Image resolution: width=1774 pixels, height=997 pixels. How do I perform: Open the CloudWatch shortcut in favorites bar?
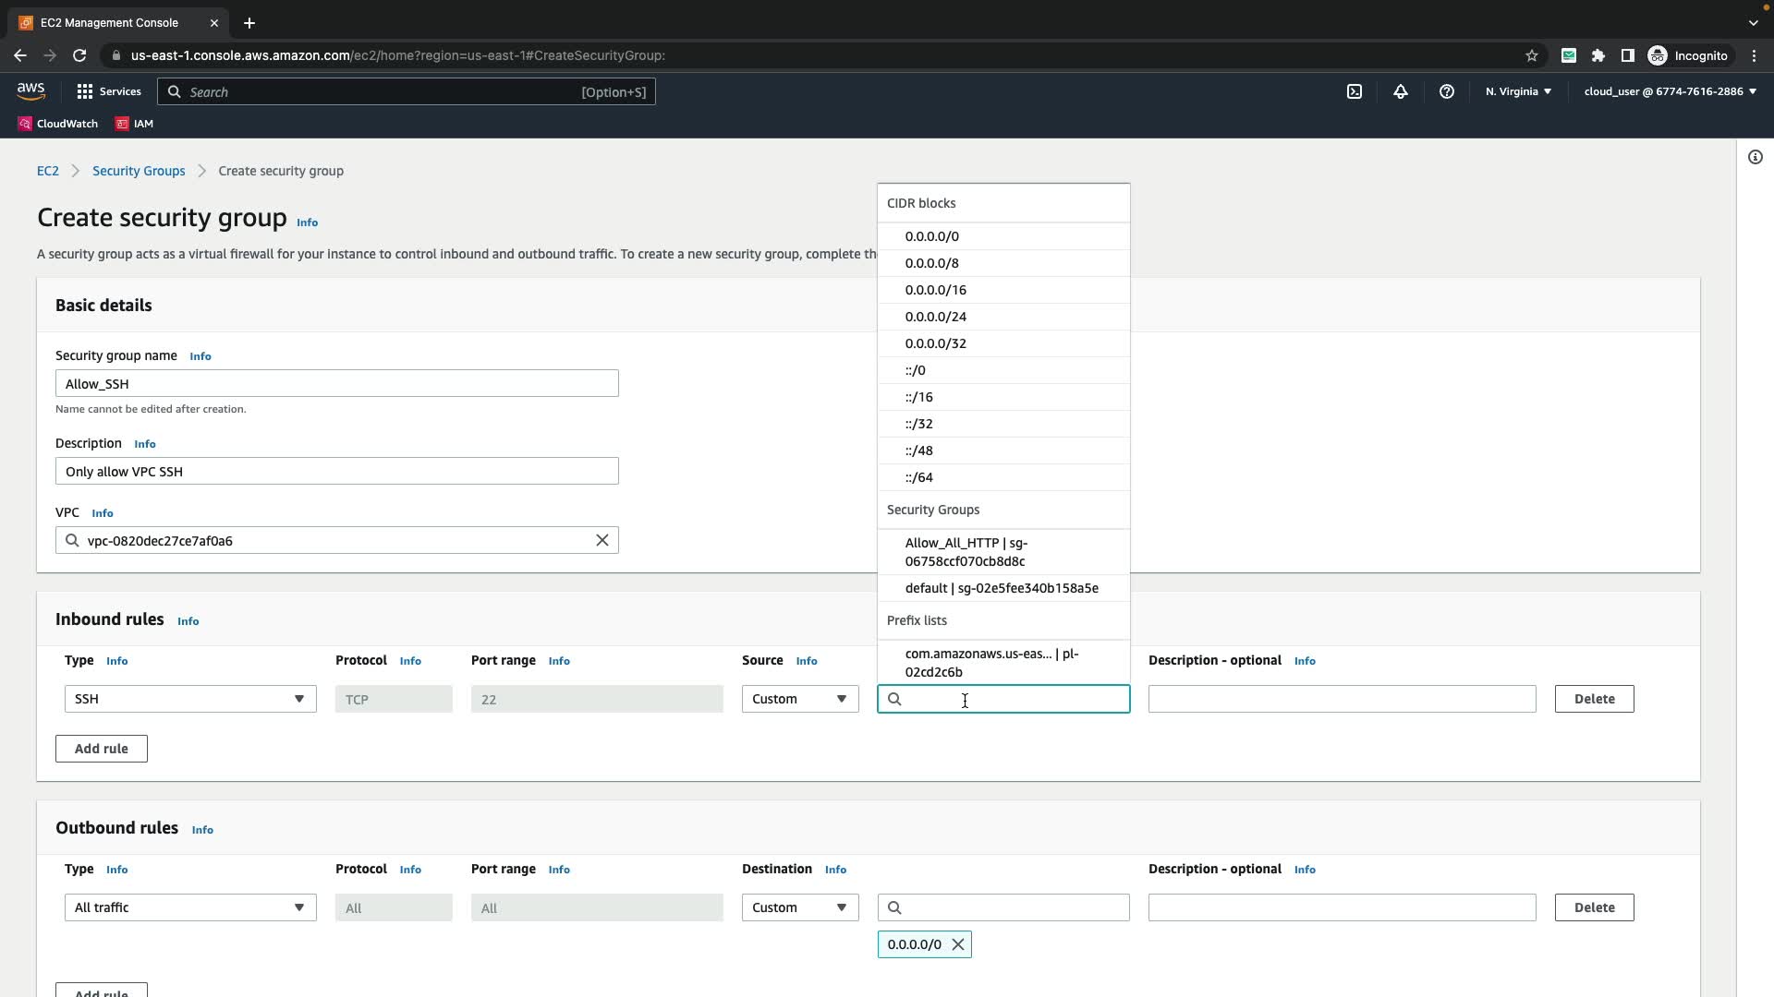[58, 124]
